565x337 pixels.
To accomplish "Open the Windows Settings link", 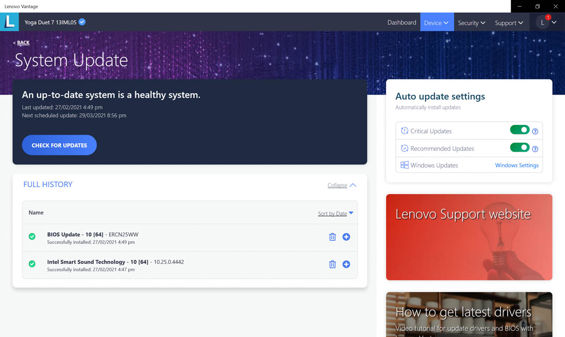I will pos(517,165).
